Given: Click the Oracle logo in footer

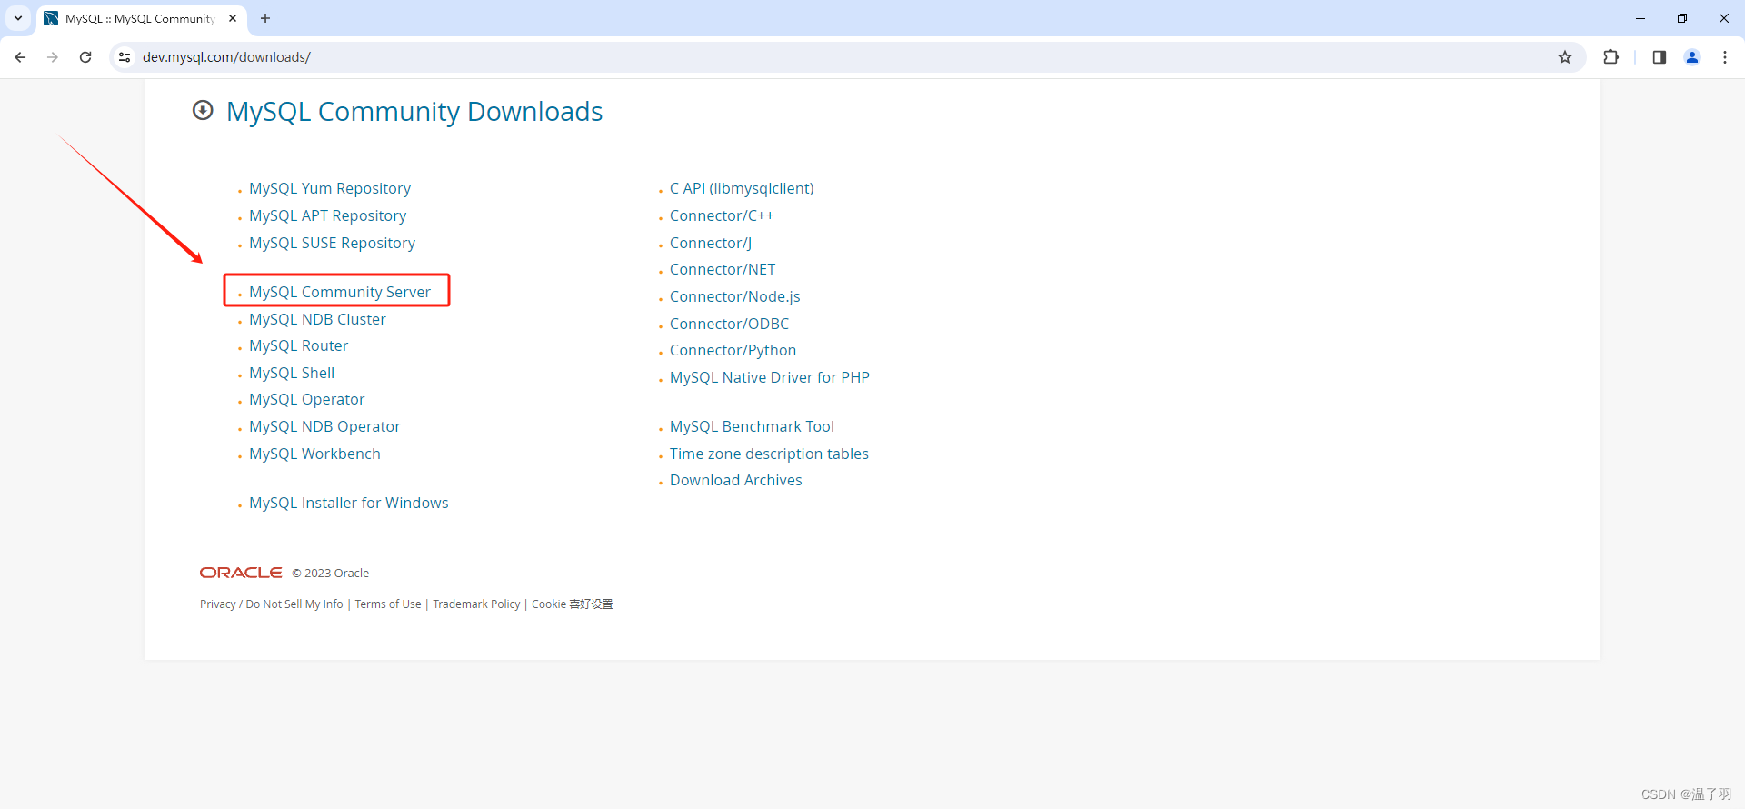Looking at the screenshot, I should tap(241, 573).
